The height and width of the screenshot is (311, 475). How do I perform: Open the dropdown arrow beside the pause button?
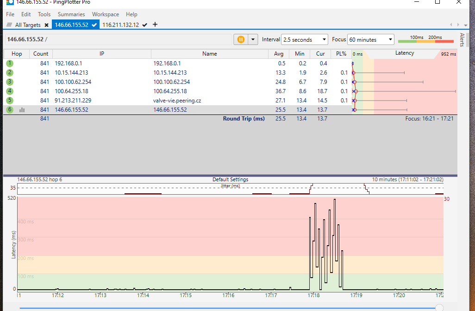(253, 39)
